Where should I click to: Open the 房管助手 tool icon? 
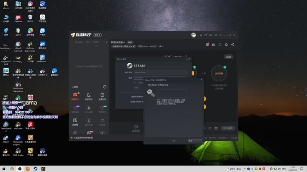coord(89,96)
